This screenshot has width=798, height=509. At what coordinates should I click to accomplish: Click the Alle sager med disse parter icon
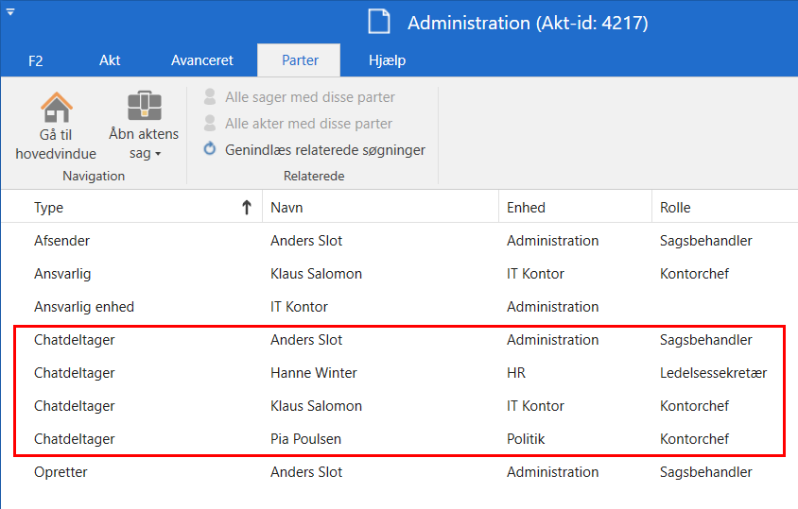(x=211, y=97)
